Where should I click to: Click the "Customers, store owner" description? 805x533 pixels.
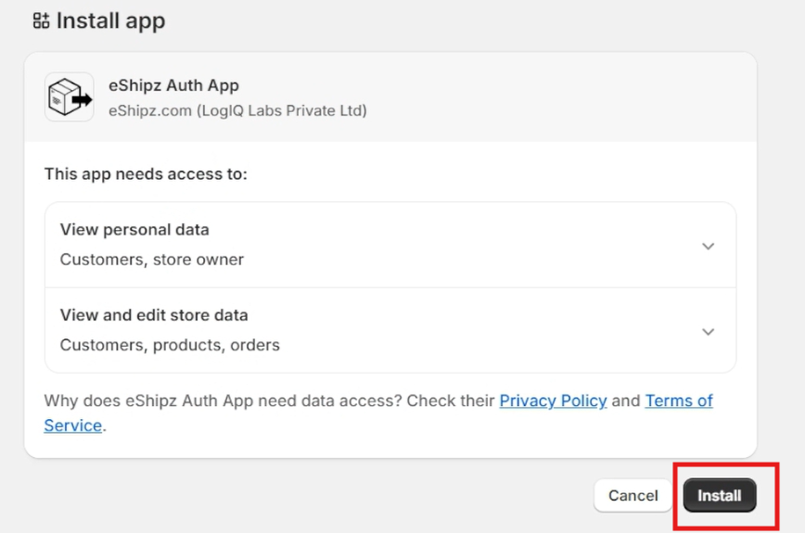[x=152, y=260]
